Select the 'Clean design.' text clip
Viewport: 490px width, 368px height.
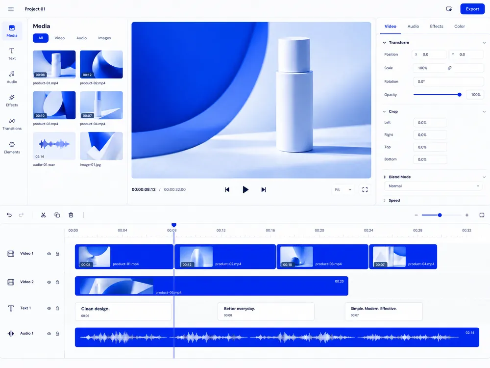[123, 312]
